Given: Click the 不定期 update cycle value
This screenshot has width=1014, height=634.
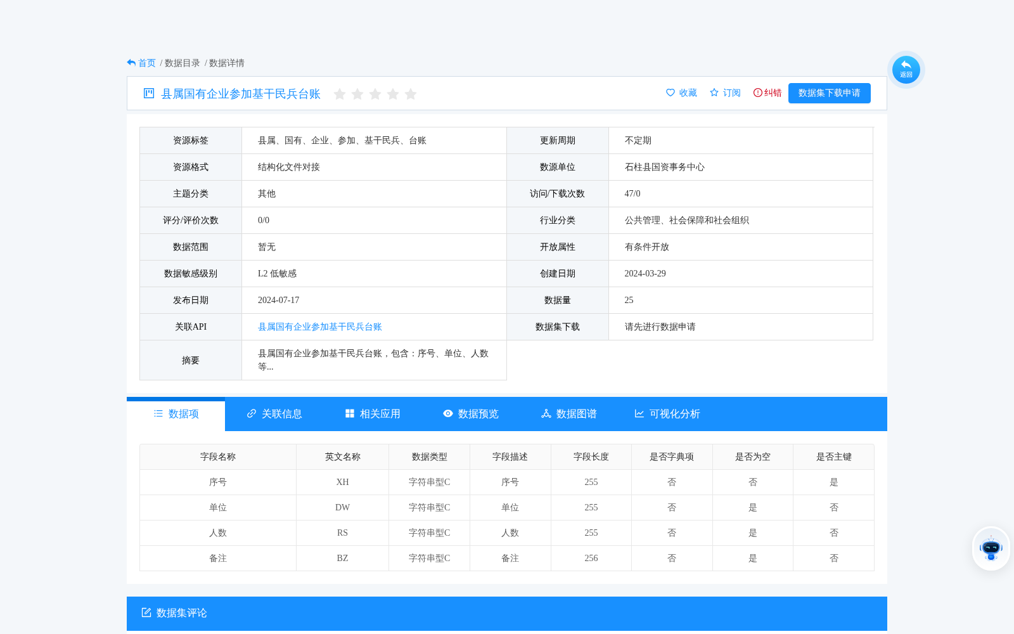Looking at the screenshot, I should 638,140.
